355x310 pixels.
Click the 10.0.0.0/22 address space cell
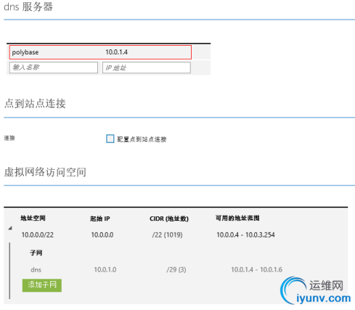(38, 234)
